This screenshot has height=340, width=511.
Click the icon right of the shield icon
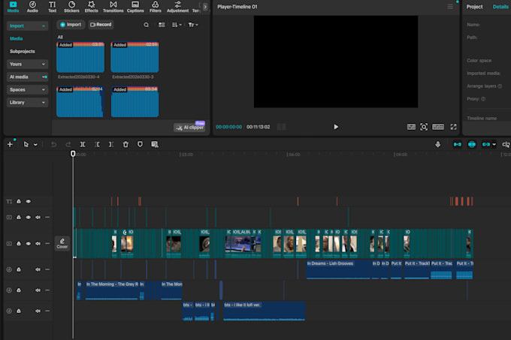point(155,144)
